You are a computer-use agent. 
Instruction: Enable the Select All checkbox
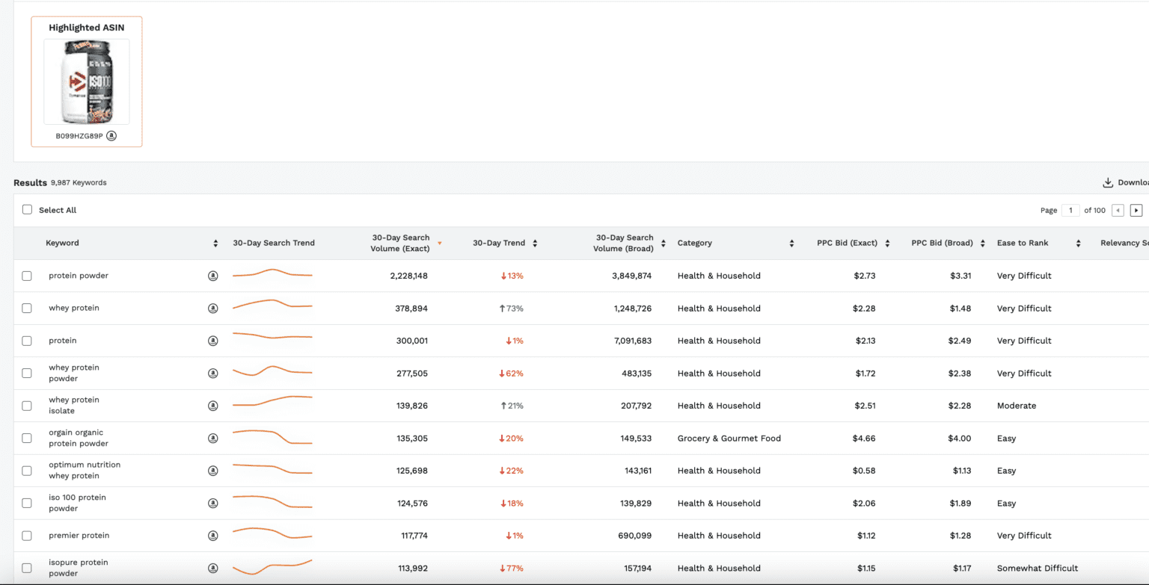(27, 210)
